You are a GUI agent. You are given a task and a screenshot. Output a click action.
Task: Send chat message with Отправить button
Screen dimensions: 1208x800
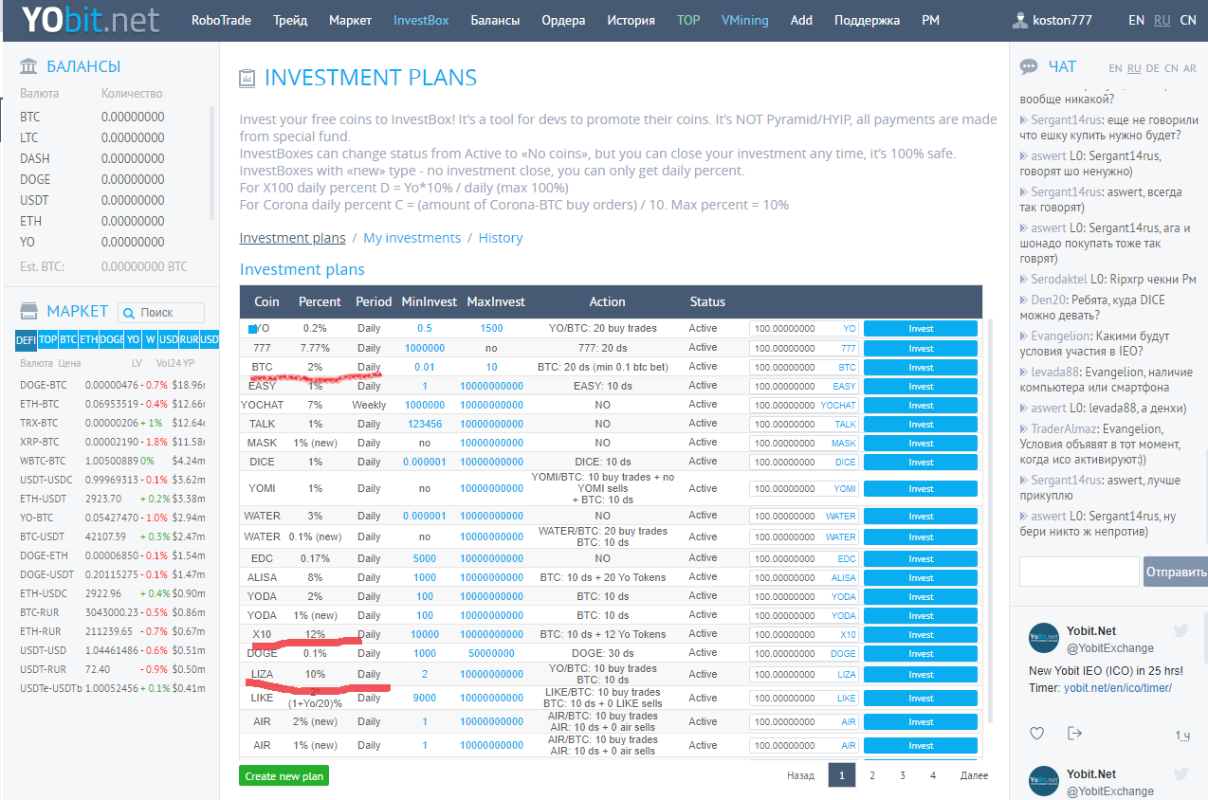[x=1176, y=572]
